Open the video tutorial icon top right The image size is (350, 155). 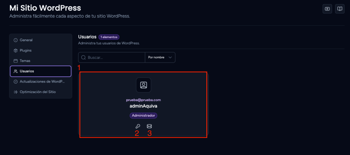point(327,9)
